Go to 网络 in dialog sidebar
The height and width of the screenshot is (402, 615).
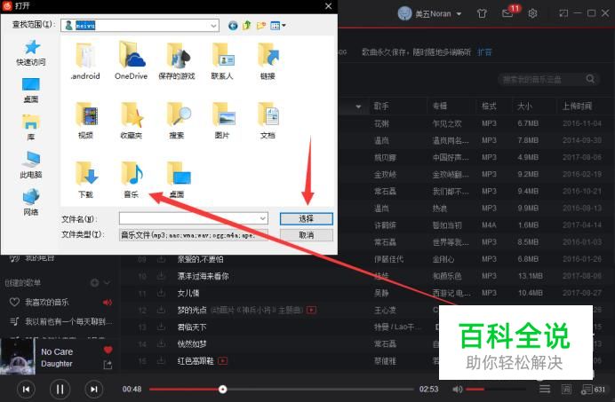tap(31, 202)
